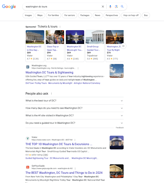Select the Hop-on hop-off filter chip
Viewport: 164px width, 183px height.
(131, 15)
